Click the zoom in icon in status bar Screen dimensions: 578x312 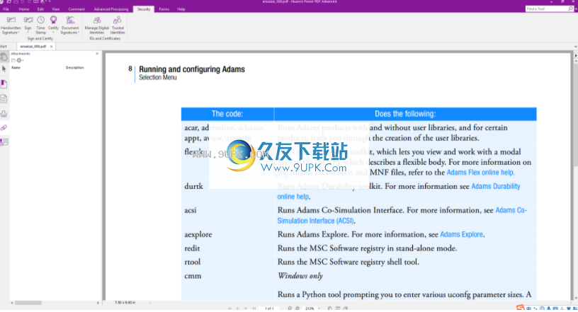click(297, 308)
